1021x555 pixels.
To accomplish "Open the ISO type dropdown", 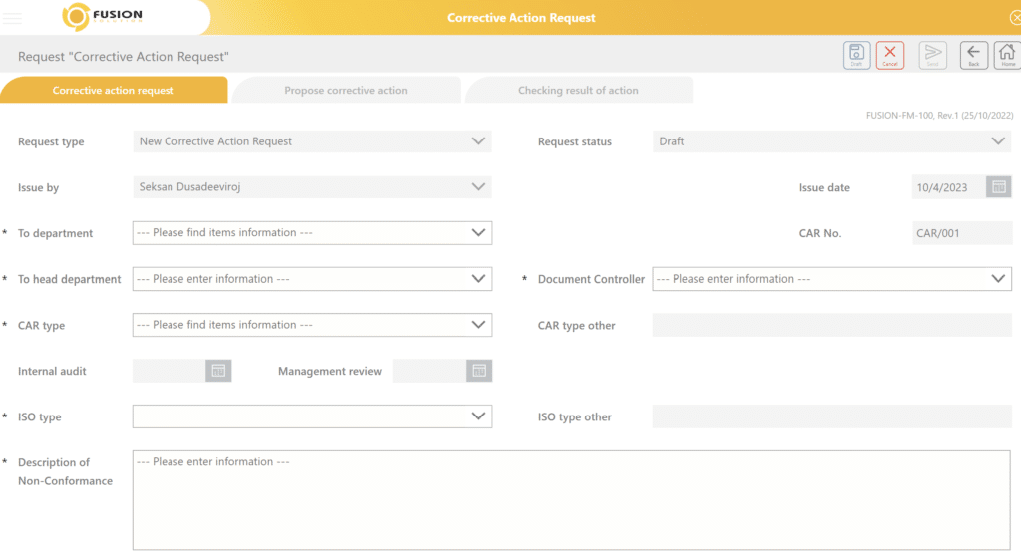I will [312, 416].
